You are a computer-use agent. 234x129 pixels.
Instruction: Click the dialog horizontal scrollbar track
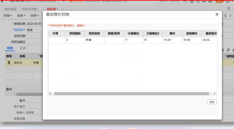[132, 94]
